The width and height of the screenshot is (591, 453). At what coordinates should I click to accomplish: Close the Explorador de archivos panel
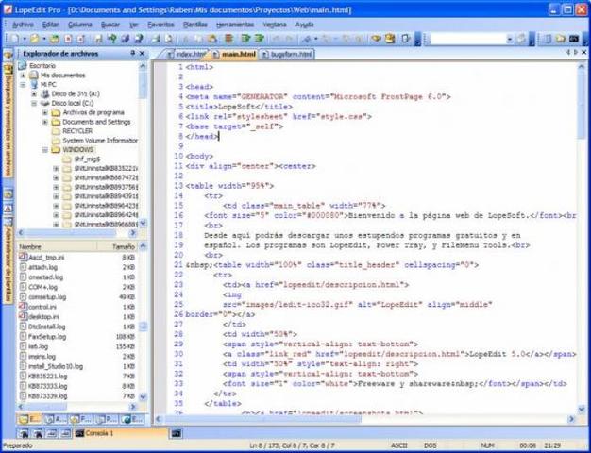(x=144, y=54)
